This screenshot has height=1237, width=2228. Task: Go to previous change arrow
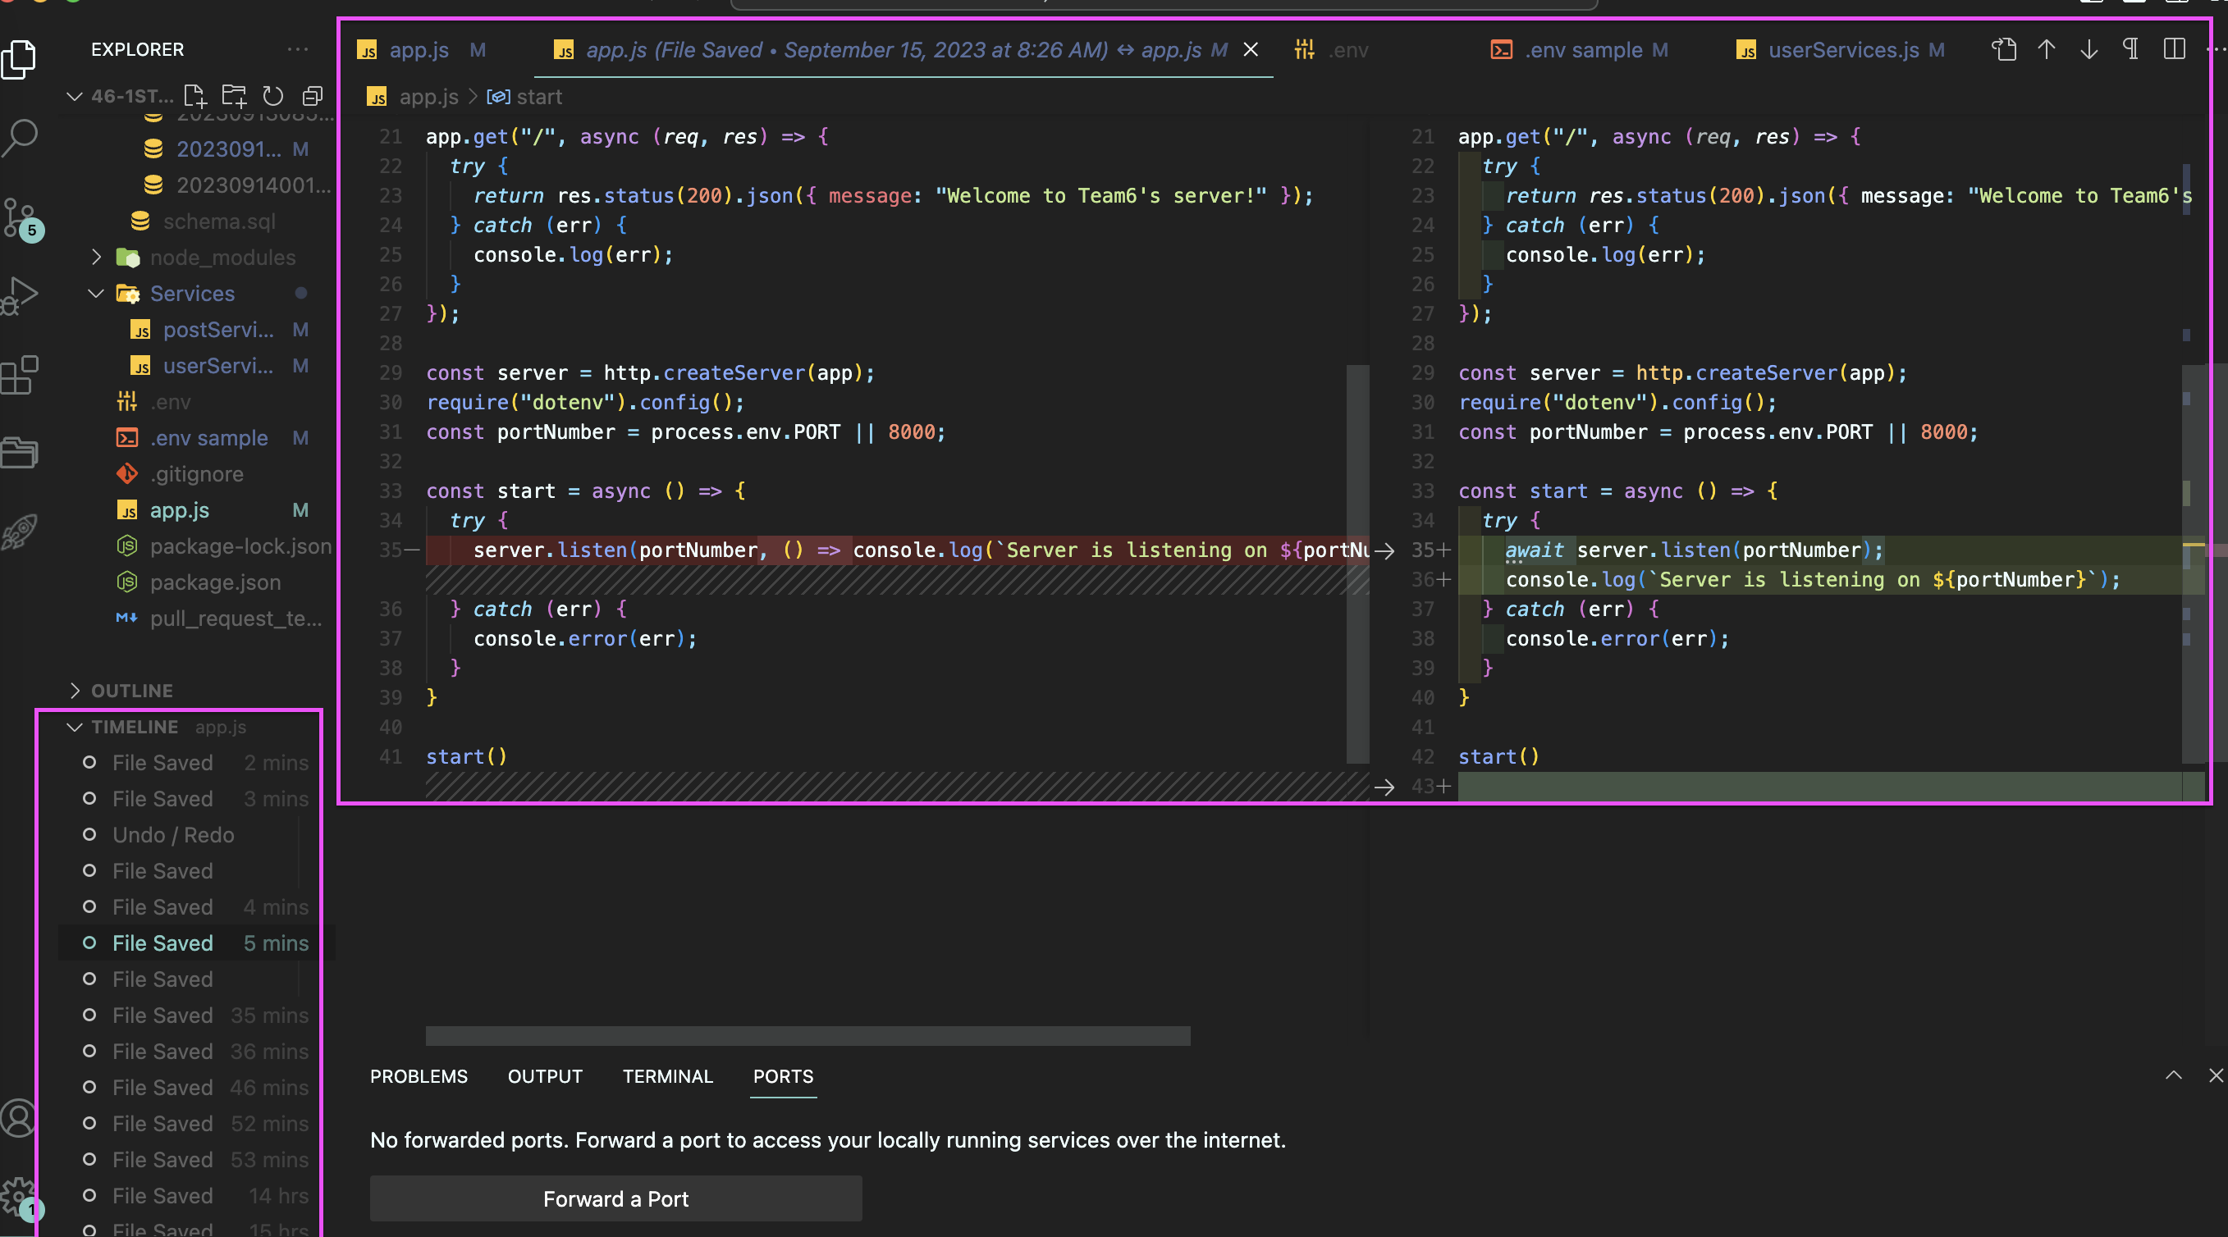pyautogui.click(x=2046, y=49)
